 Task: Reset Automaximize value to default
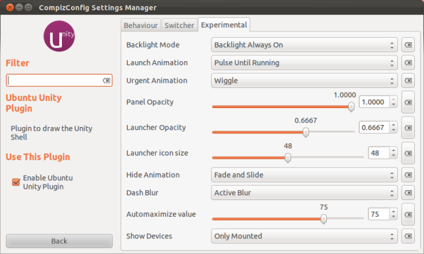(x=408, y=214)
